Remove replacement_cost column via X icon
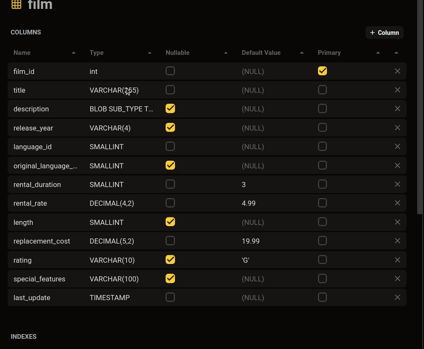The height and width of the screenshot is (349, 424). pos(397,240)
